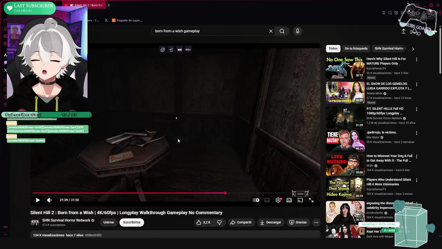The image size is (442, 249).
Task: Click the skip-forward overlay icon
Action: point(180,50)
